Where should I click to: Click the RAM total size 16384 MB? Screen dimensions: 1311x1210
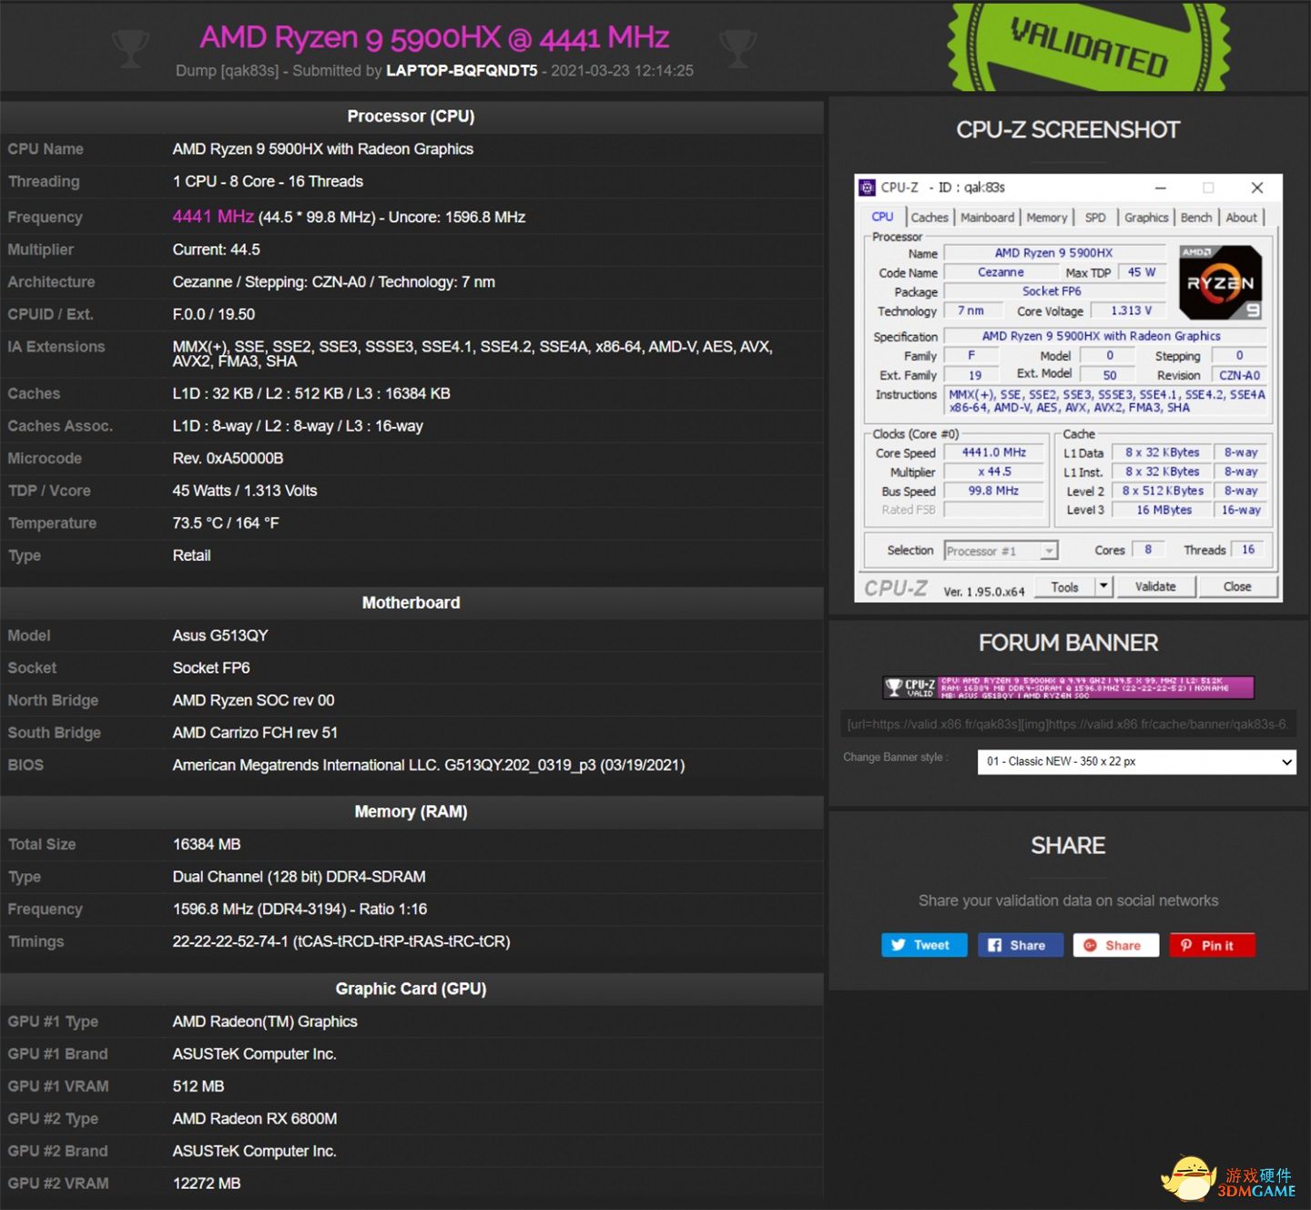207,844
